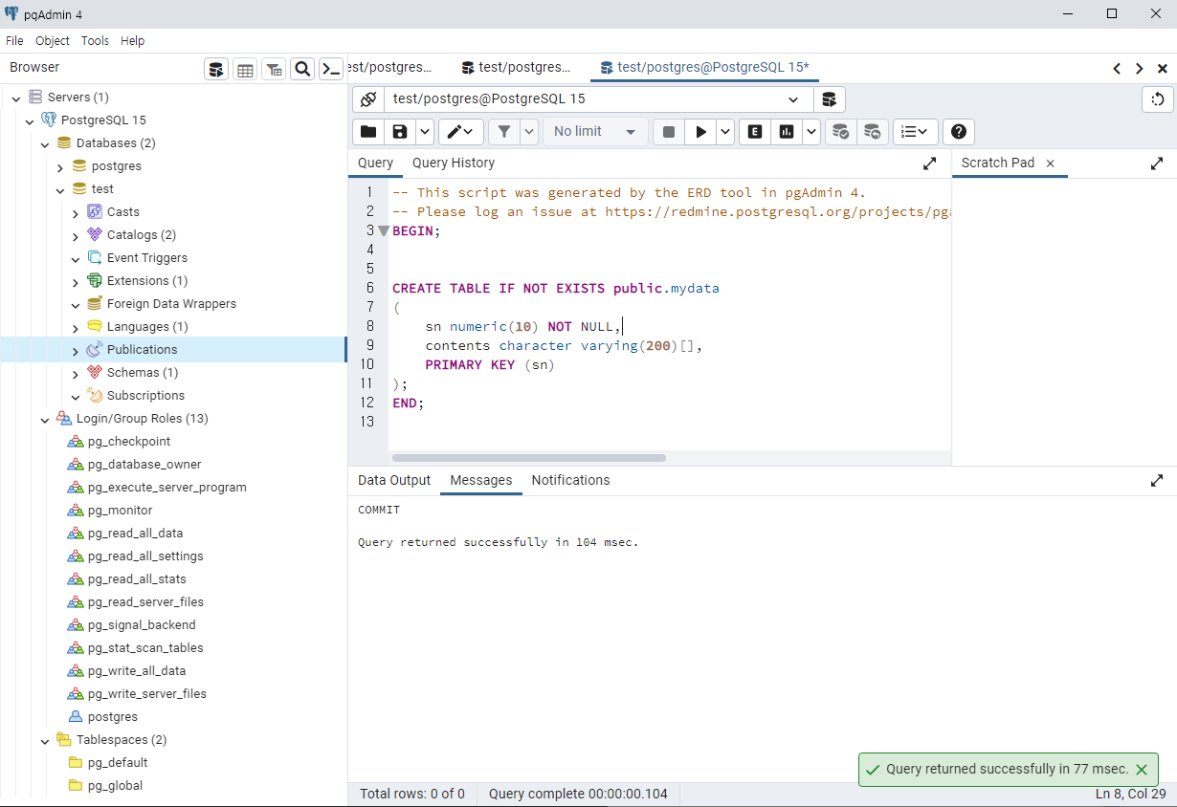Collapse the PostgreSQL 15 tree node
1177x807 pixels.
[x=31, y=120]
